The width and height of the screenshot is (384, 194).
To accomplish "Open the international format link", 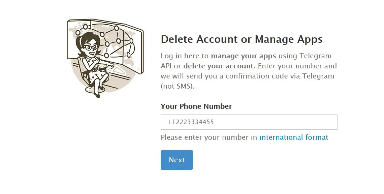I will point(294,137).
